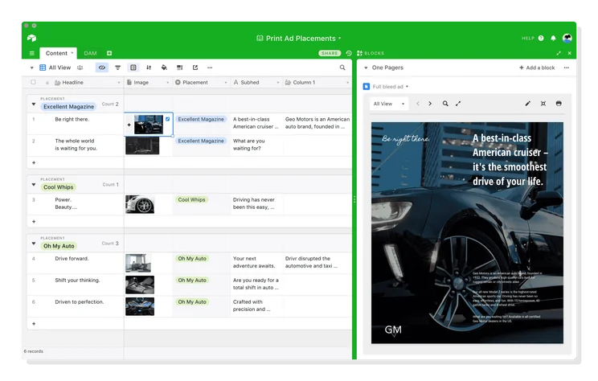Image resolution: width=598 pixels, height=381 pixels.
Task: Click the collaborators people icon beside All View
Action: tap(80, 68)
